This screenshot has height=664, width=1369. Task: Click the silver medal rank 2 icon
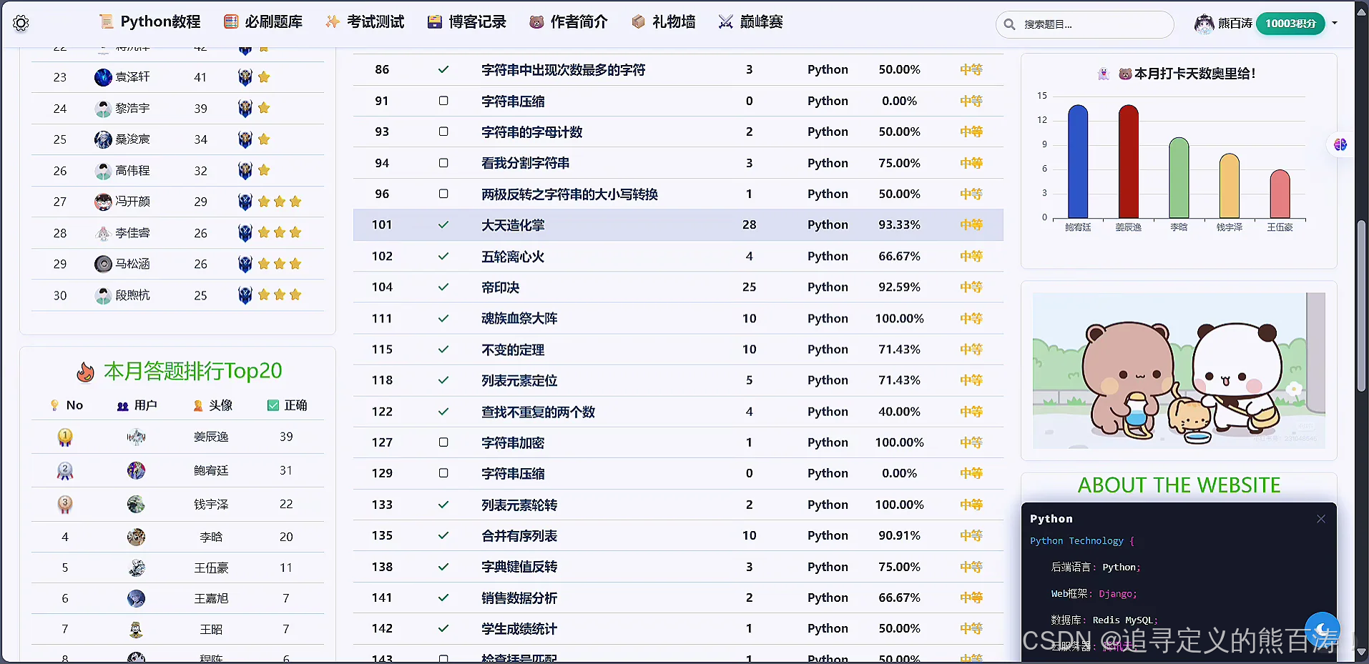65,470
